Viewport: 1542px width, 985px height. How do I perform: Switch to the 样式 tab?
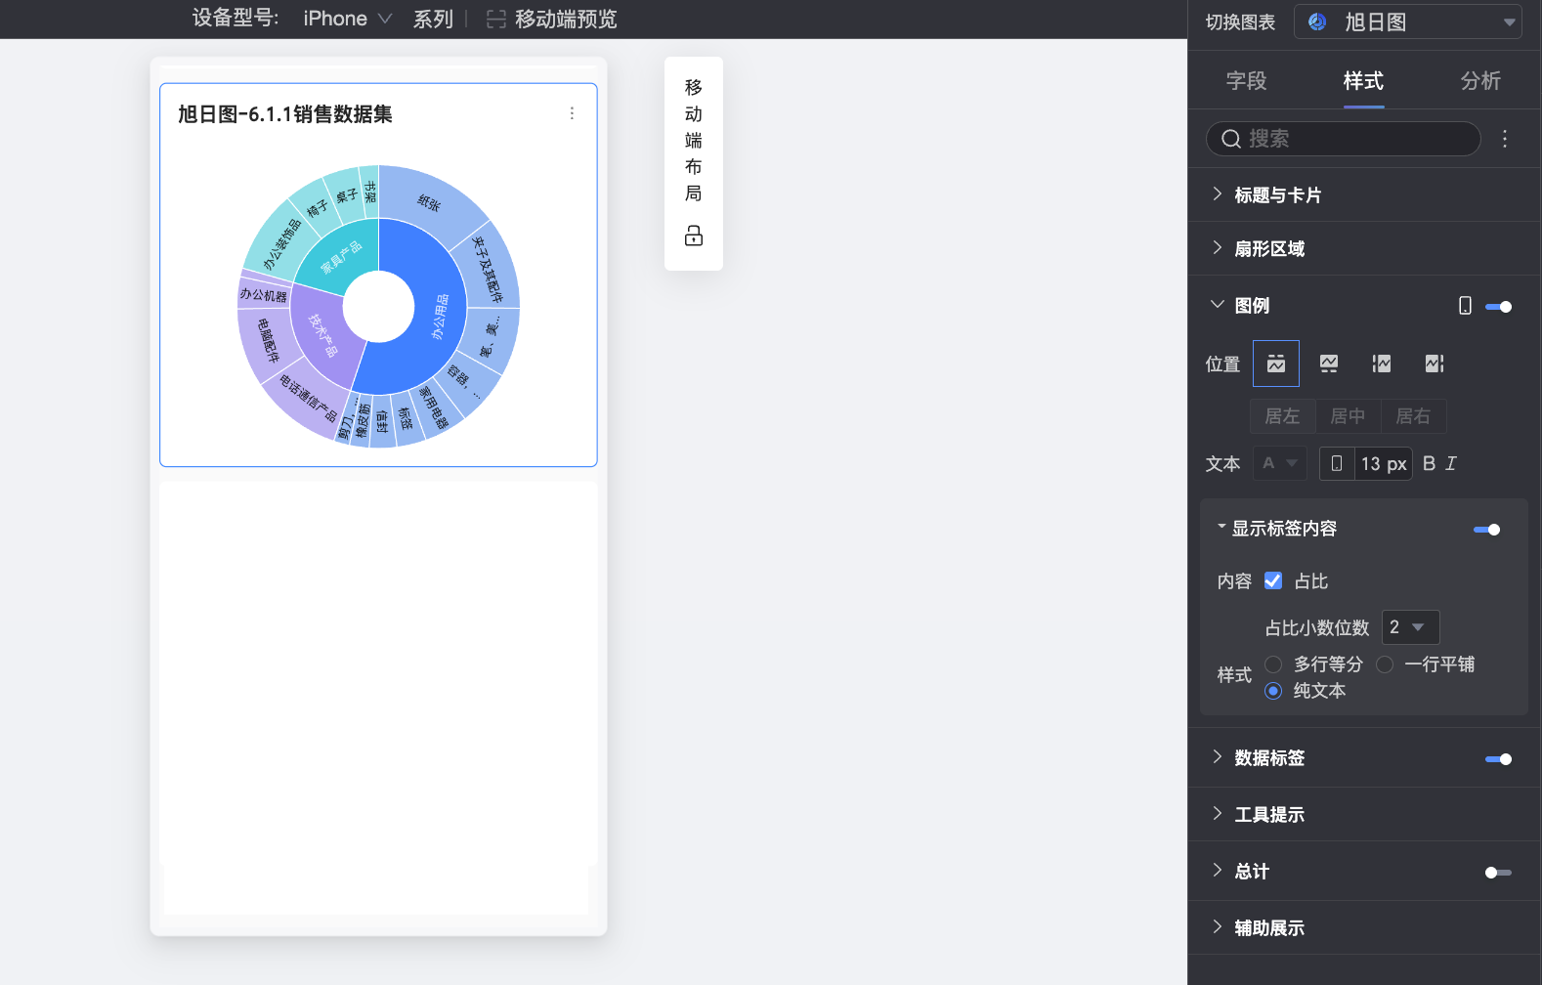(1363, 81)
